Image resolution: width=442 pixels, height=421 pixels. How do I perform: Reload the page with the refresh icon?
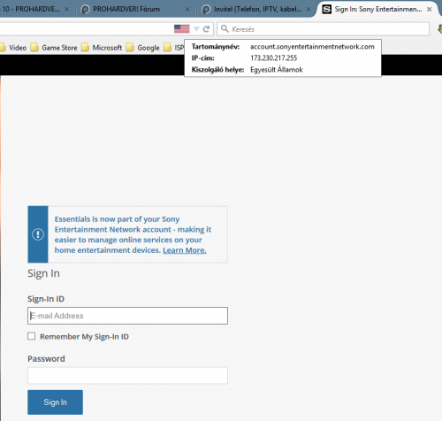206,29
